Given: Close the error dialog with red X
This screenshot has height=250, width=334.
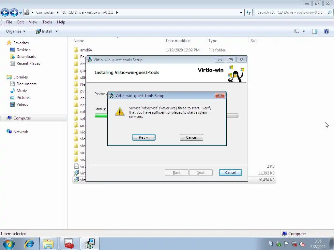Looking at the screenshot, I should 220,96.
